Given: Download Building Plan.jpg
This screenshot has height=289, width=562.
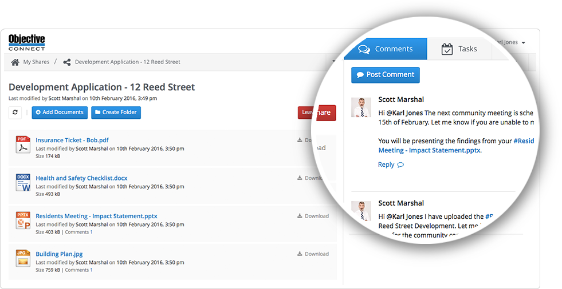Looking at the screenshot, I should click(313, 254).
